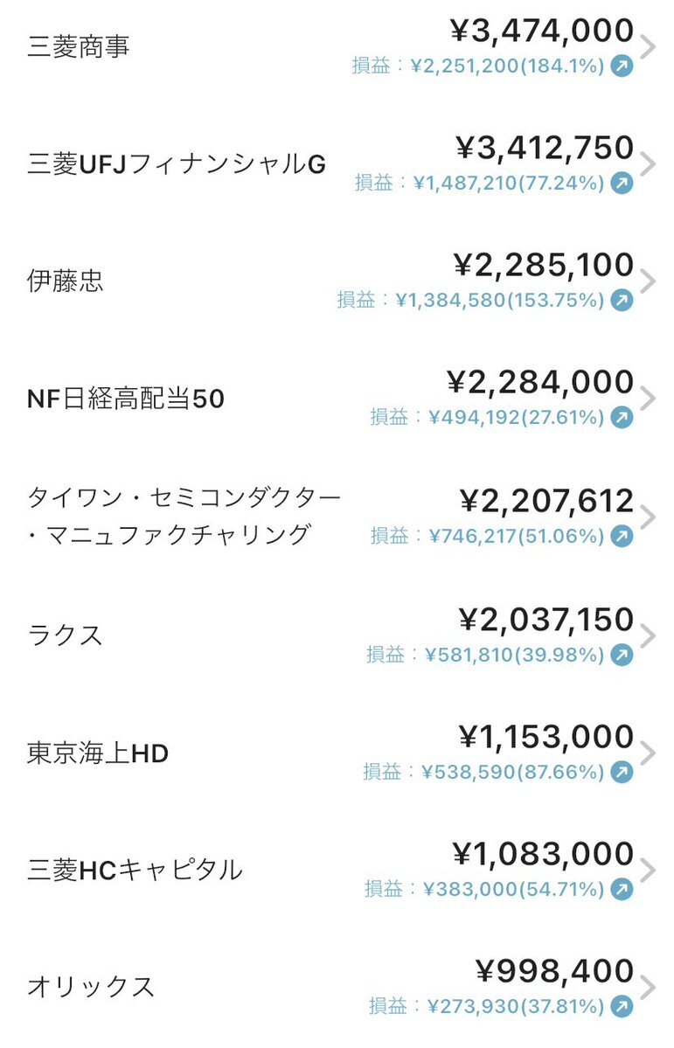The width and height of the screenshot is (674, 1048).
Task: Open 東京海上HD details via right chevron
Action: pos(647,753)
